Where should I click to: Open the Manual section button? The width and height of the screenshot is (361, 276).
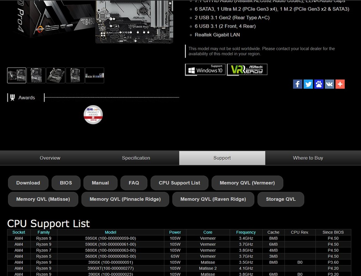point(100,183)
